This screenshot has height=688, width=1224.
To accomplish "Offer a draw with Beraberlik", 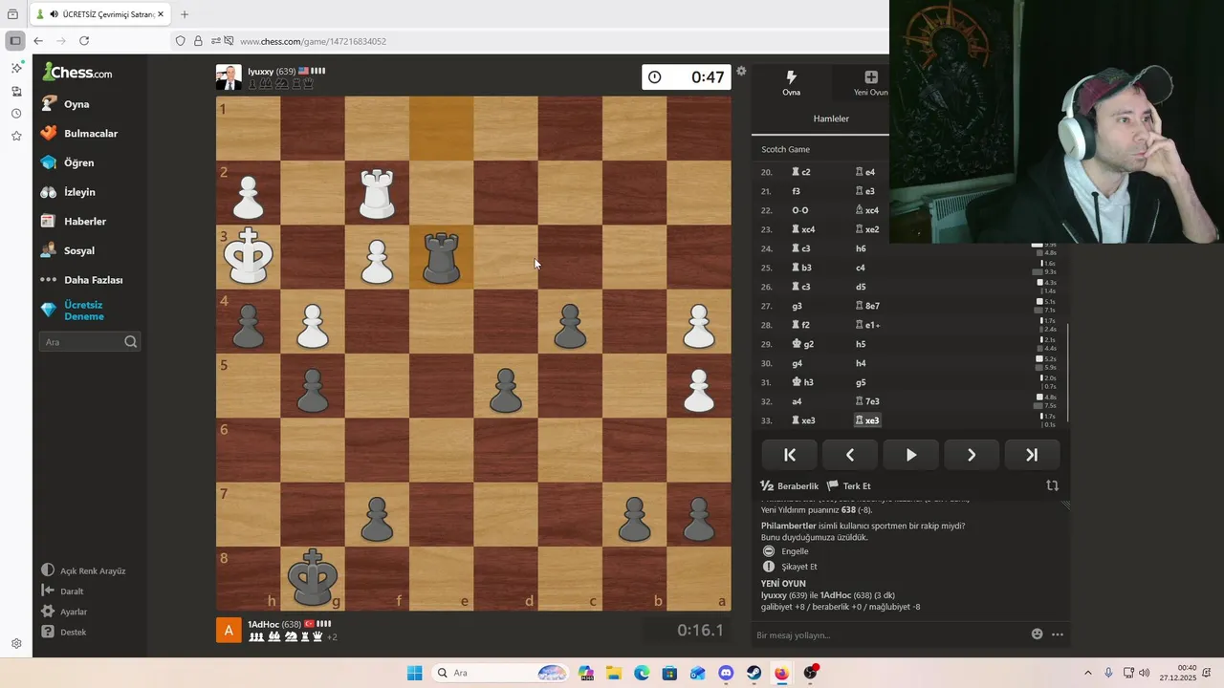I will click(790, 486).
